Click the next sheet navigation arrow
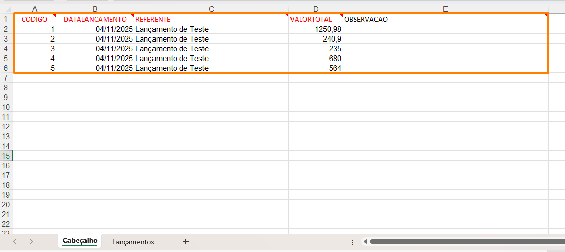This screenshot has width=565, height=252. tap(32, 241)
